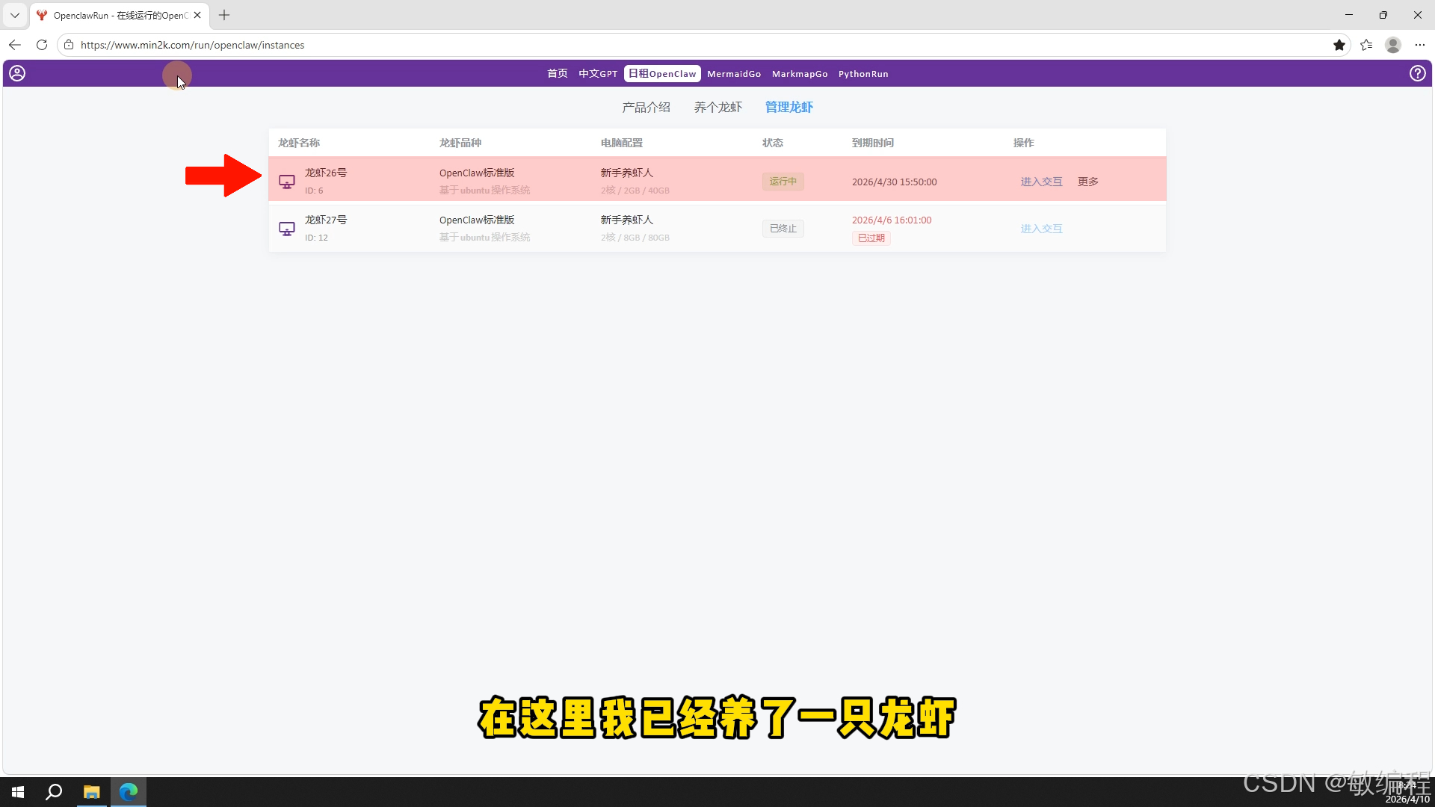Click the File Explorer taskbar icon

point(91,791)
